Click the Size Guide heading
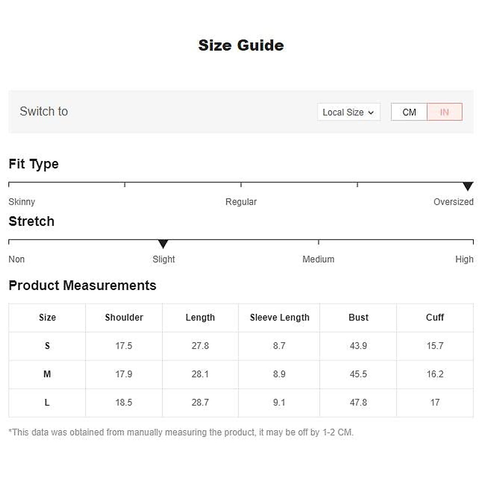The height and width of the screenshot is (481, 481). [x=241, y=45]
